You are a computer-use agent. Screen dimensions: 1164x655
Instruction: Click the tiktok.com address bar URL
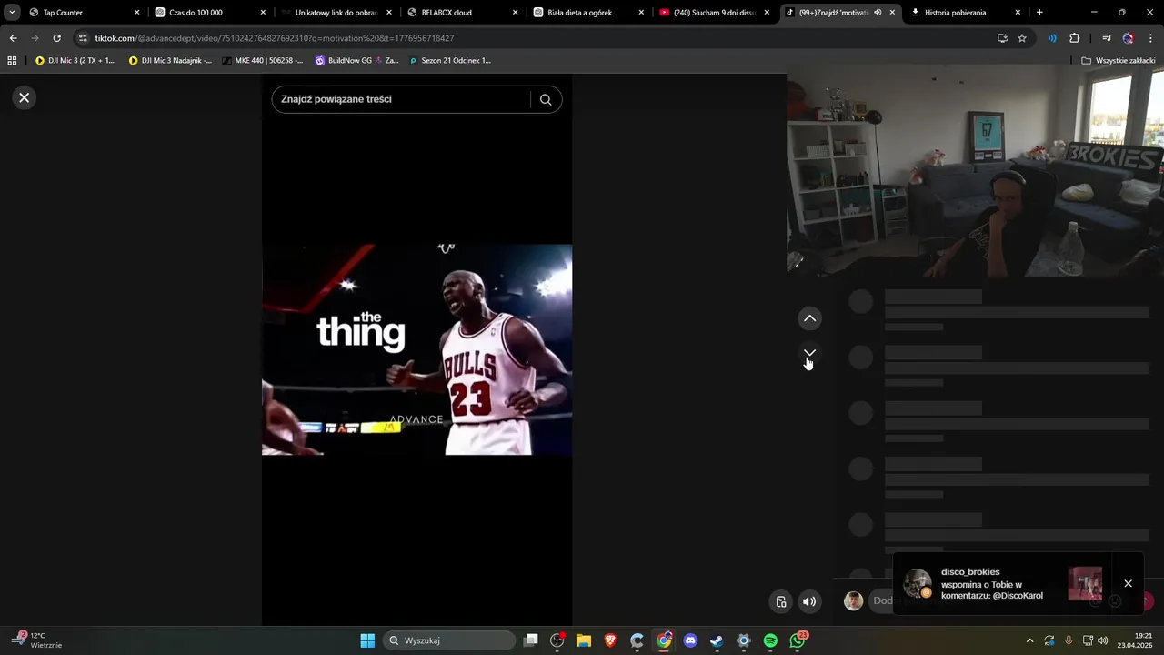pos(275,38)
